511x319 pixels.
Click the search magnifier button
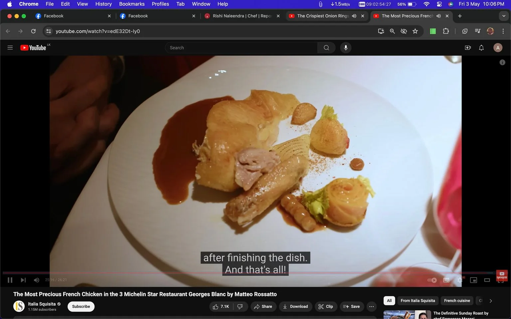[x=326, y=48]
